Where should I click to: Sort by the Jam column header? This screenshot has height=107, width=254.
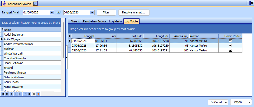(106, 36)
